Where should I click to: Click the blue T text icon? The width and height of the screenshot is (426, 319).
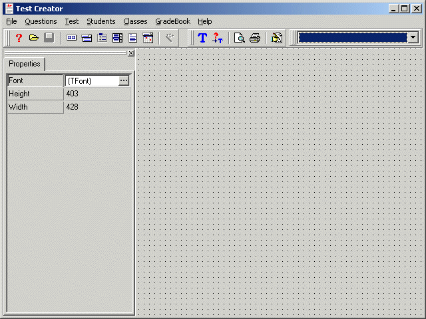pyautogui.click(x=202, y=38)
